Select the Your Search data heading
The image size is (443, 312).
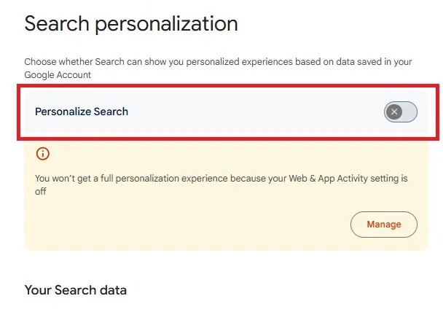[75, 290]
